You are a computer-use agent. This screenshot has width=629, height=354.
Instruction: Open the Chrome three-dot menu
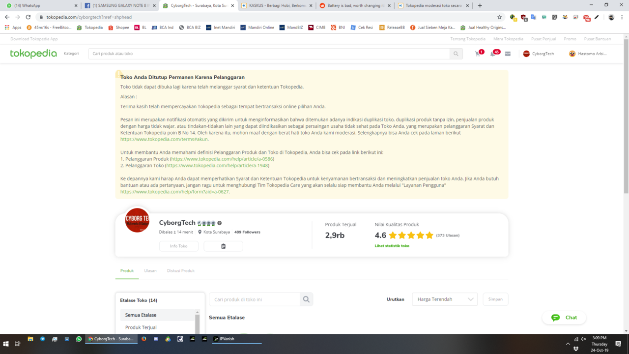coord(622,17)
